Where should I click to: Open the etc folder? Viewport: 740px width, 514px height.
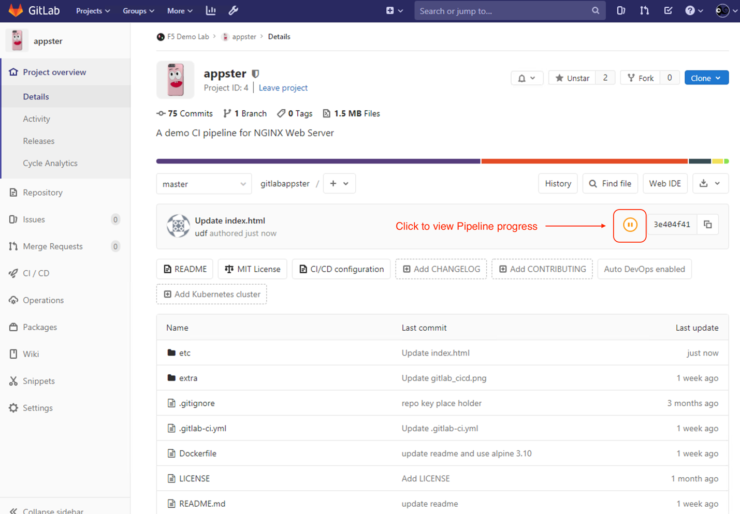[185, 353]
